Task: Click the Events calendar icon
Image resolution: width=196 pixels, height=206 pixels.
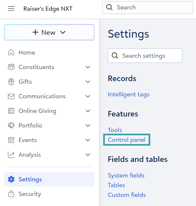Action: coord(11,140)
